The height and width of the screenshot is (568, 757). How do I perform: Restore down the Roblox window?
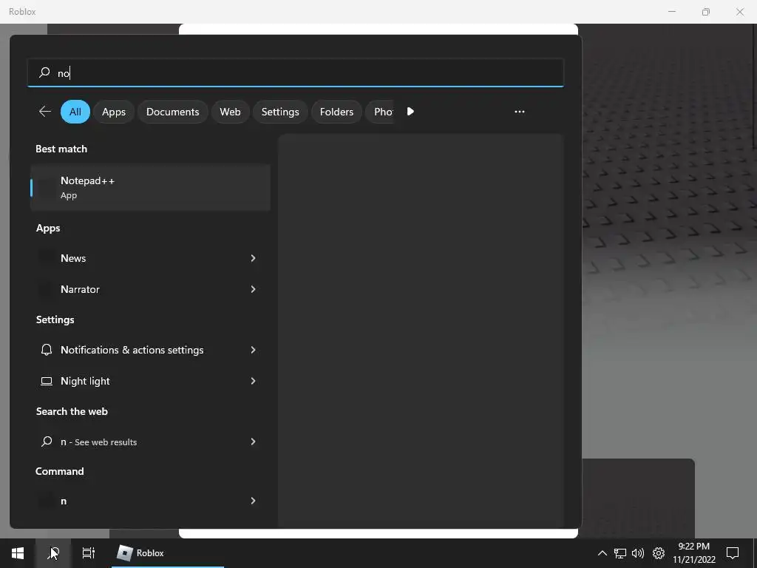tap(706, 12)
